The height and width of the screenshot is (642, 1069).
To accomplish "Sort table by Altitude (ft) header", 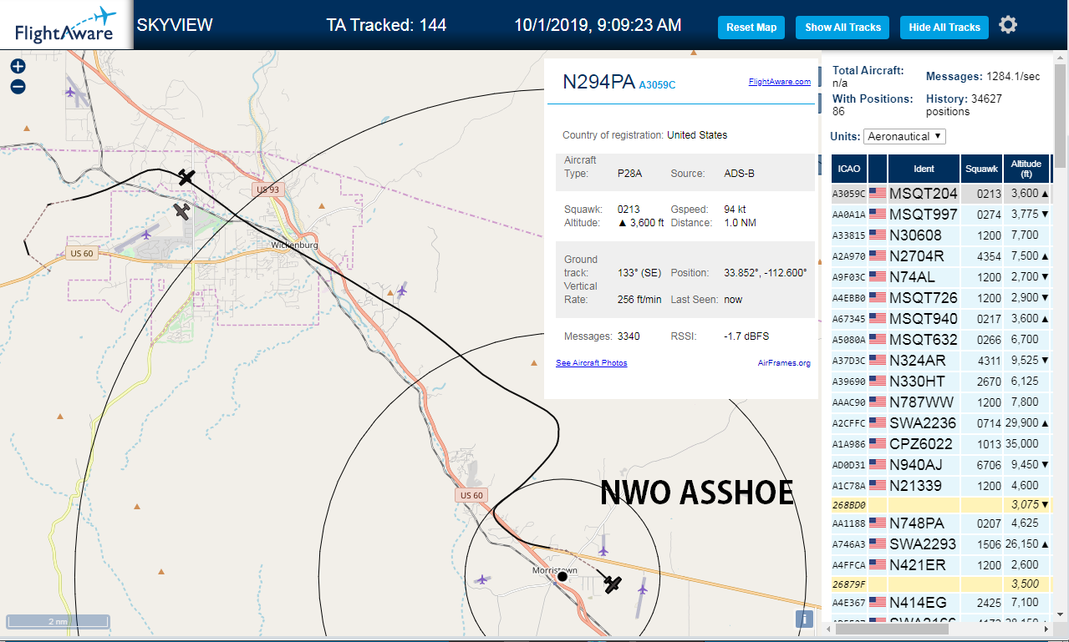I will (1026, 169).
